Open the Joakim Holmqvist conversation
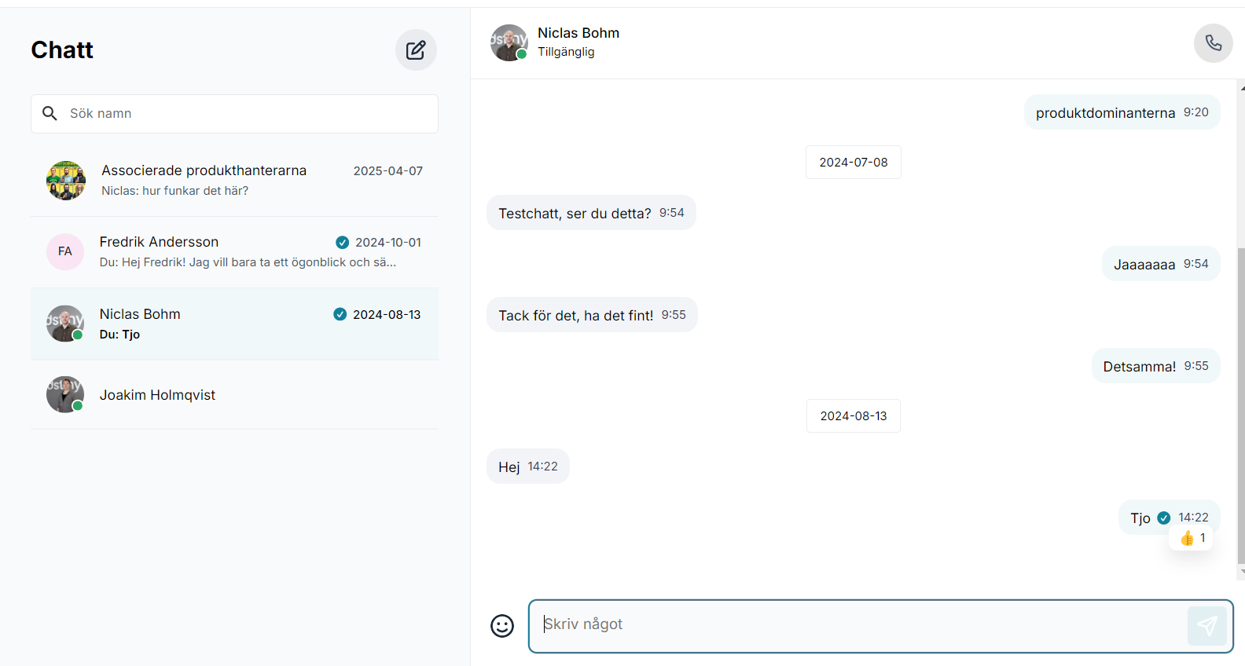Screen dimensions: 1245x666 (x=236, y=395)
